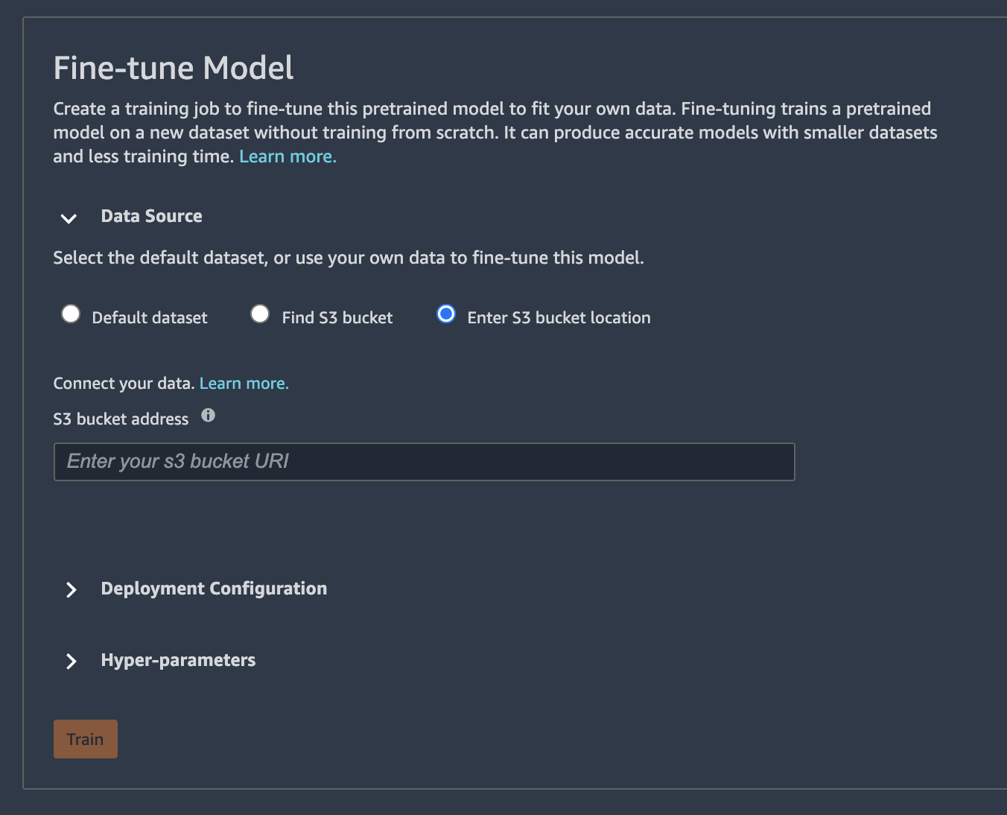
Task: Select the Default dataset radio button
Action: 71,314
